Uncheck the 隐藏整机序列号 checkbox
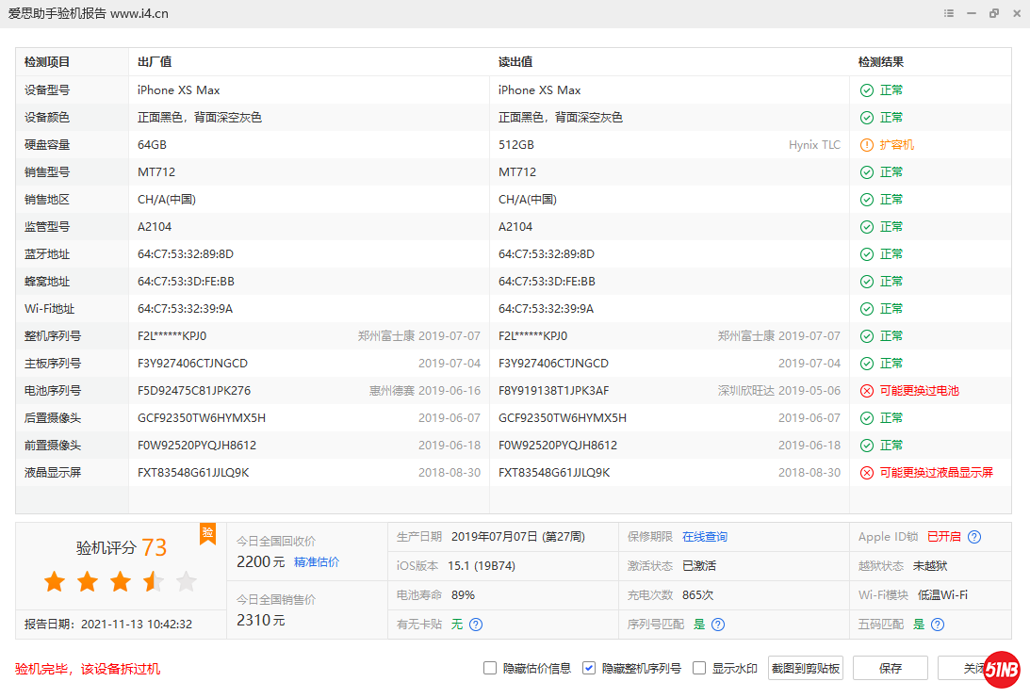 point(589,668)
